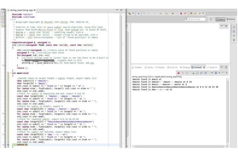Viewport: 238px width, 168px height.
Task: Click the Use Step Filters toolbar icon
Action: click(200, 13)
